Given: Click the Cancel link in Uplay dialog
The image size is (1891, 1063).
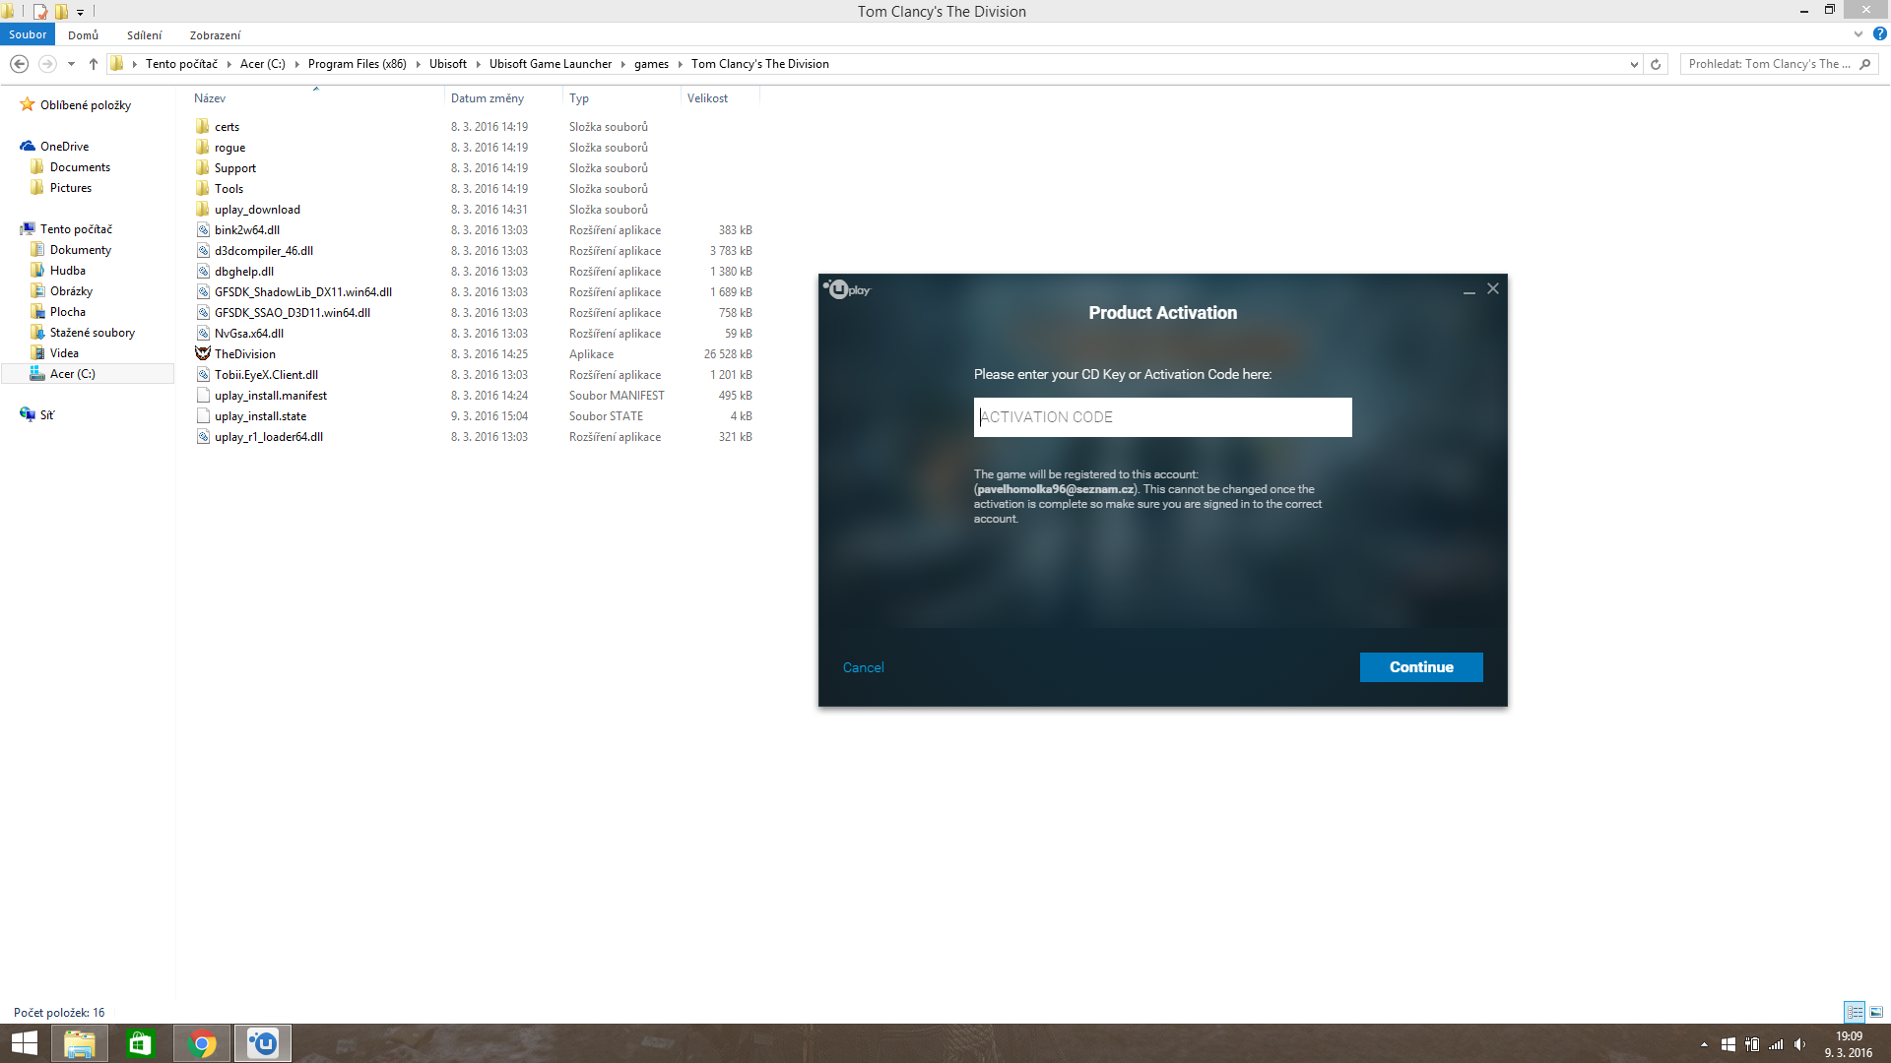Looking at the screenshot, I should [864, 667].
